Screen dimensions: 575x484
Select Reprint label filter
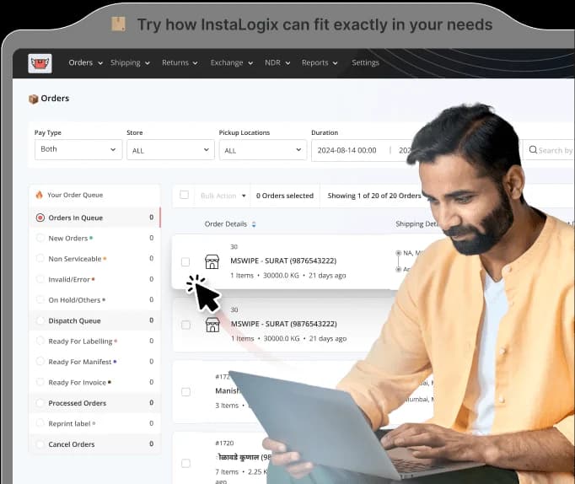pos(94,423)
